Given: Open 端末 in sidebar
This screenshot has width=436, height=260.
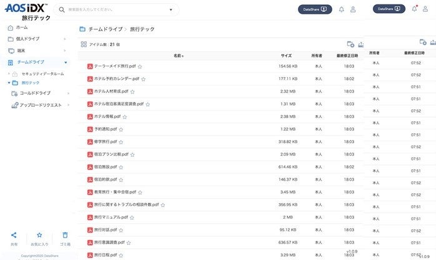Looking at the screenshot, I should click(x=21, y=51).
